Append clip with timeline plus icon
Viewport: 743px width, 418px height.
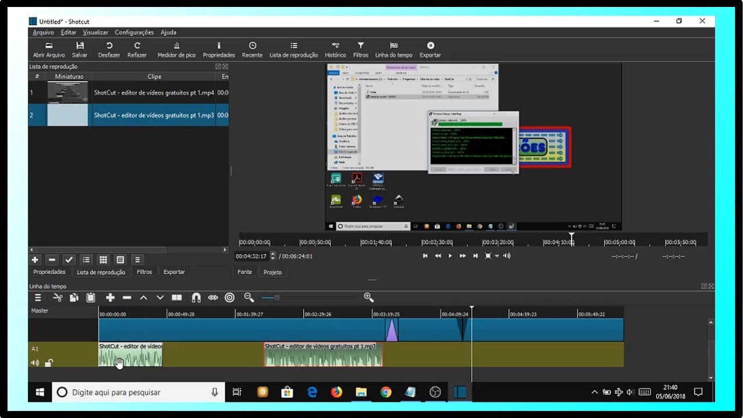pyautogui.click(x=110, y=297)
